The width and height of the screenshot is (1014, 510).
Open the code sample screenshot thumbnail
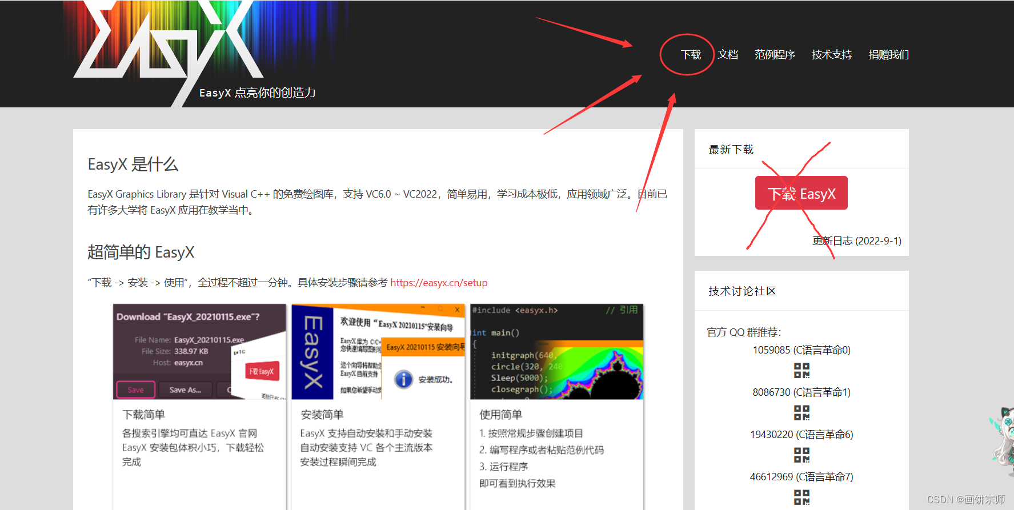coord(557,351)
